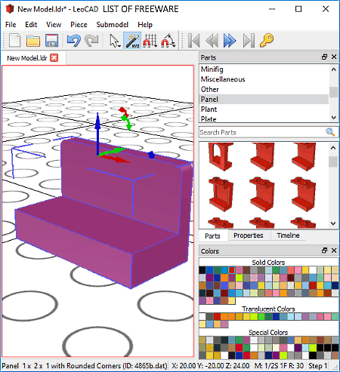Select Panel category
Viewport: 340px width, 372px height.
click(264, 100)
